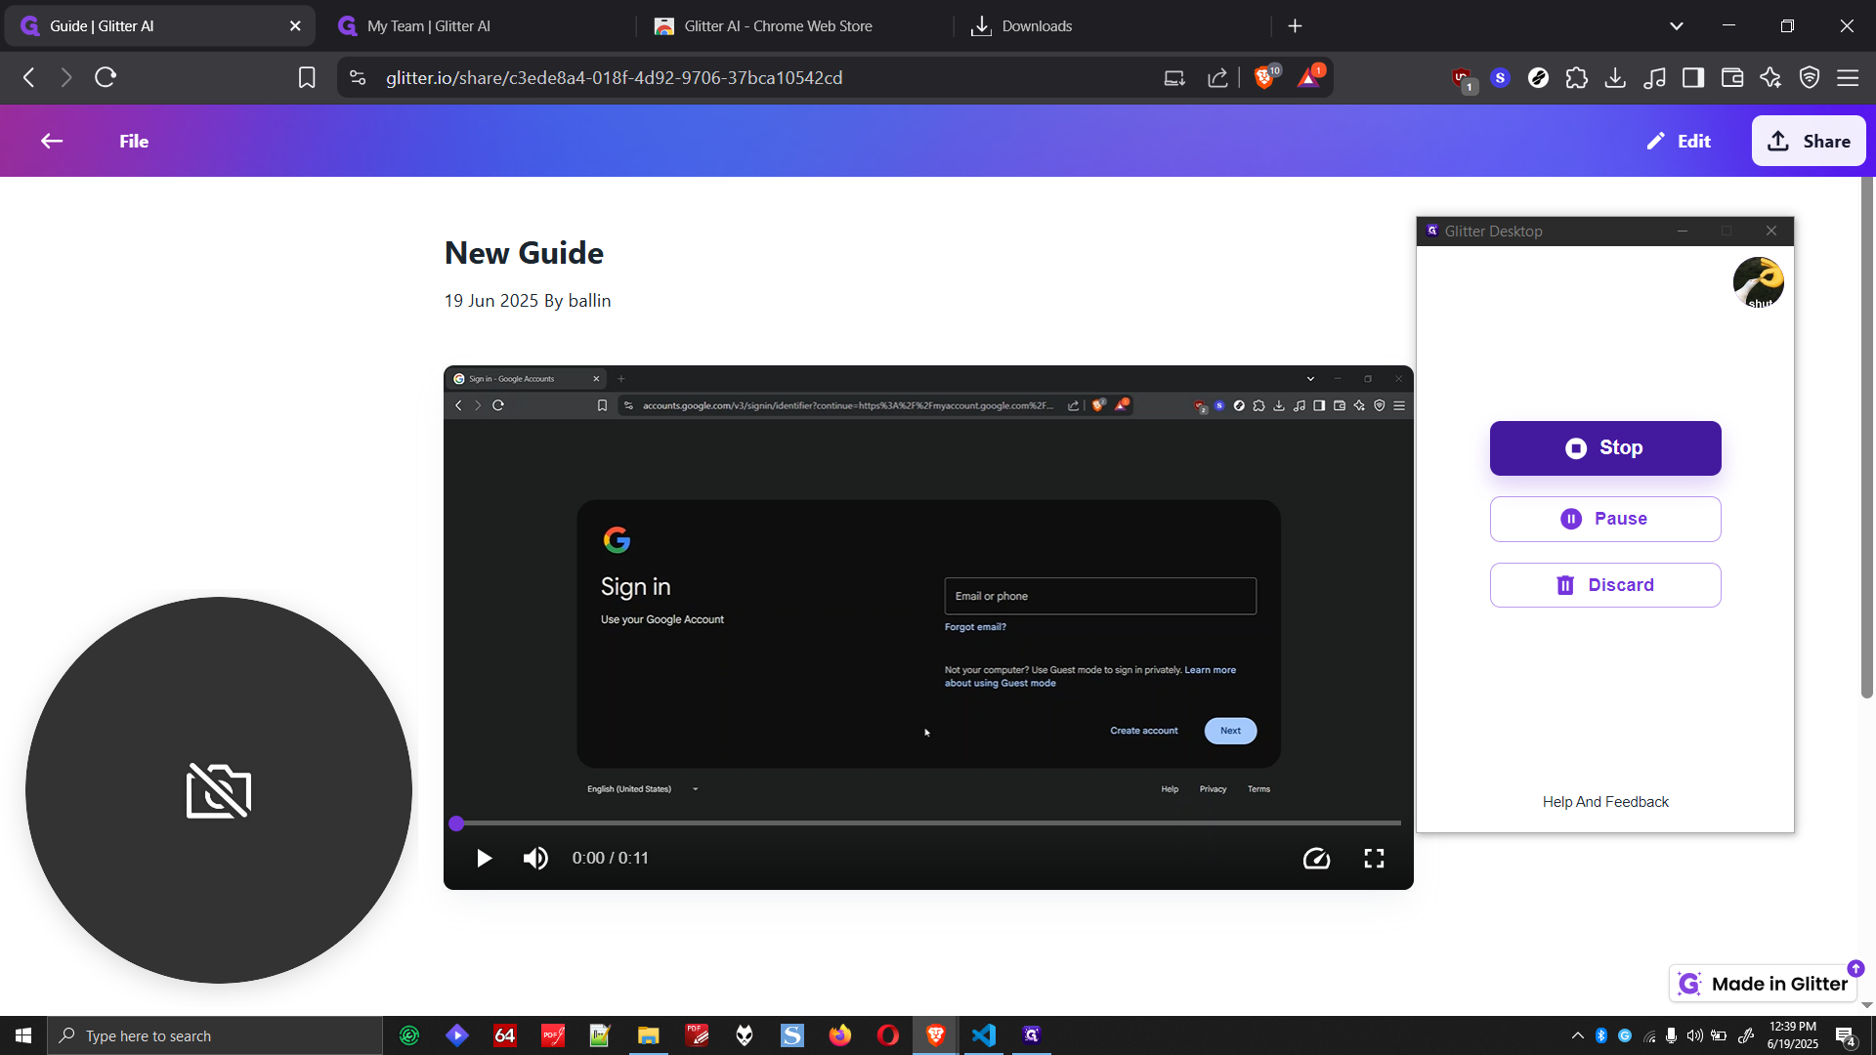Discard the recording in Glitter Desktop
Image resolution: width=1876 pixels, height=1055 pixels.
(x=1605, y=585)
